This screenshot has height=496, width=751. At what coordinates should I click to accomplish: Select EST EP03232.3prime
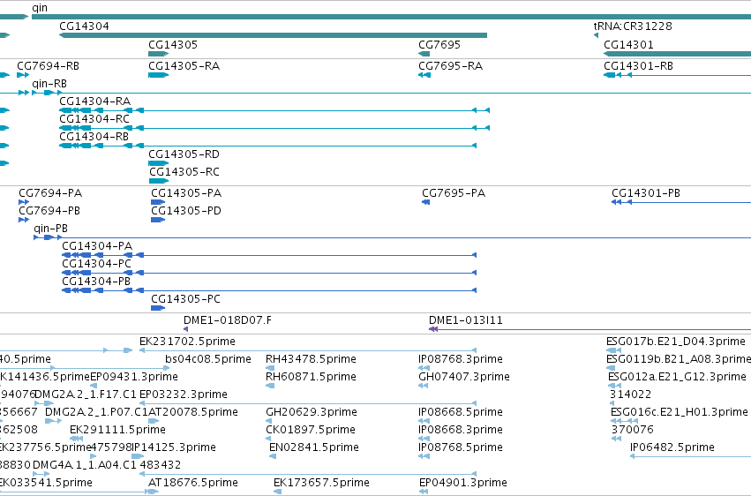pos(184,395)
